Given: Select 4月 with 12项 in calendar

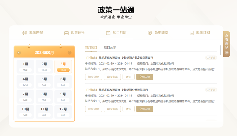Looking at the screenshot, I should click(x=25, y=81).
